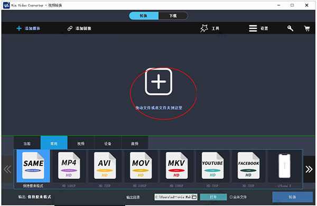Image resolution: width=317 pixels, height=206 pixels.
Task: Select the MKV HD format icon
Action: pos(176,165)
